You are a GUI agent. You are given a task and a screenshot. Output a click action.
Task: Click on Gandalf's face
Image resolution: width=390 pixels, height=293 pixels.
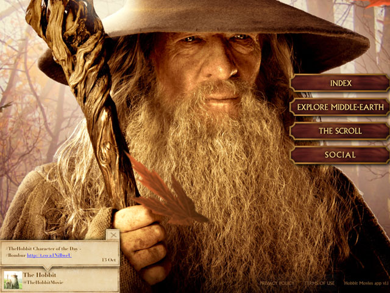click(213, 67)
